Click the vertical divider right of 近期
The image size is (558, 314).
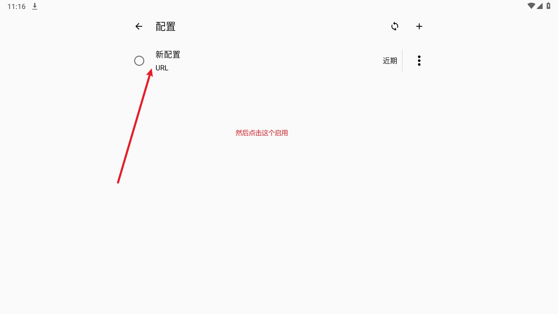pos(402,60)
